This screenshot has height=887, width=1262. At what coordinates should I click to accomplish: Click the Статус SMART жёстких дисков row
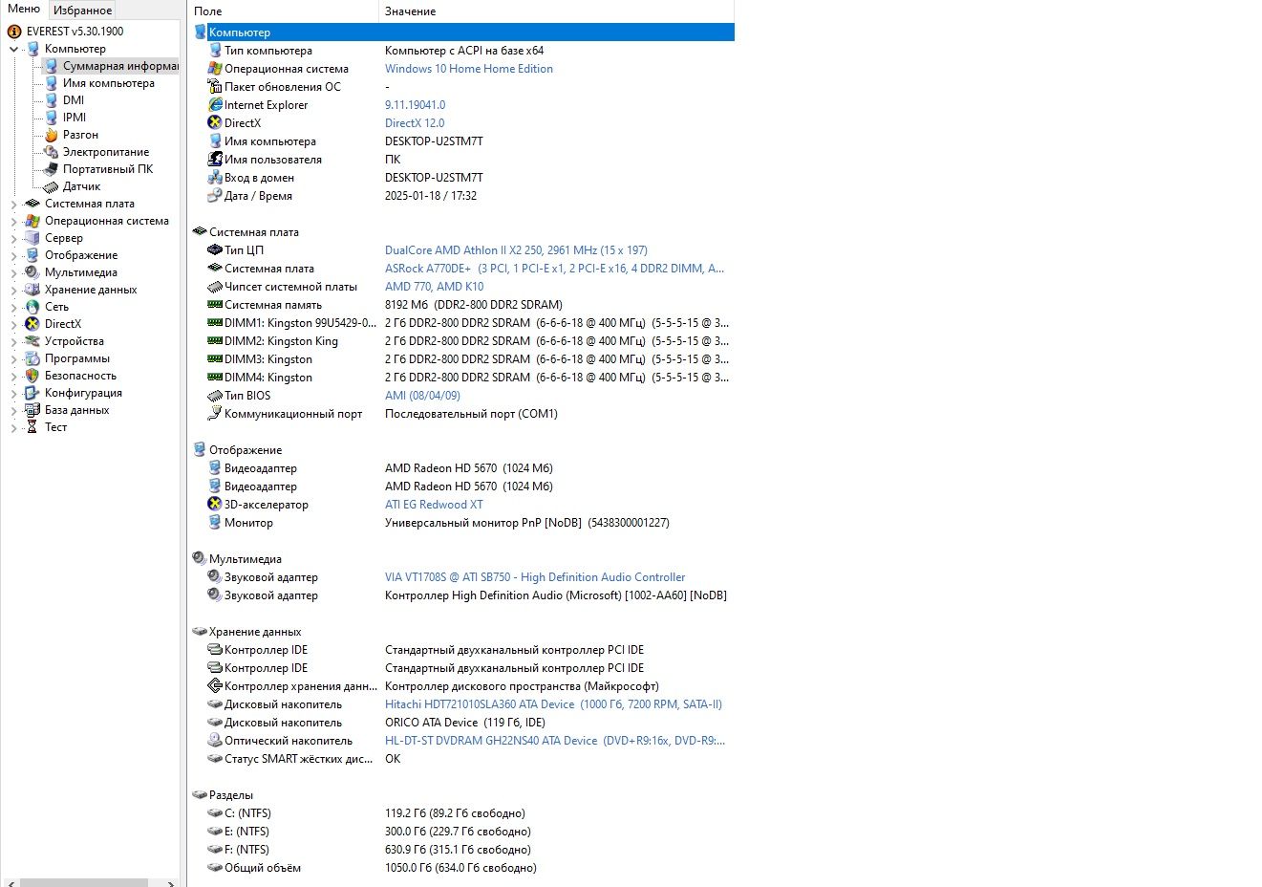click(463, 759)
